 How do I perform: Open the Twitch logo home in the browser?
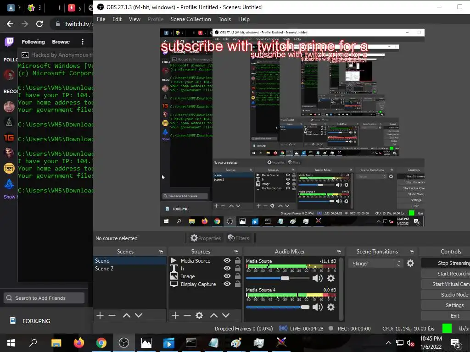pos(9,42)
